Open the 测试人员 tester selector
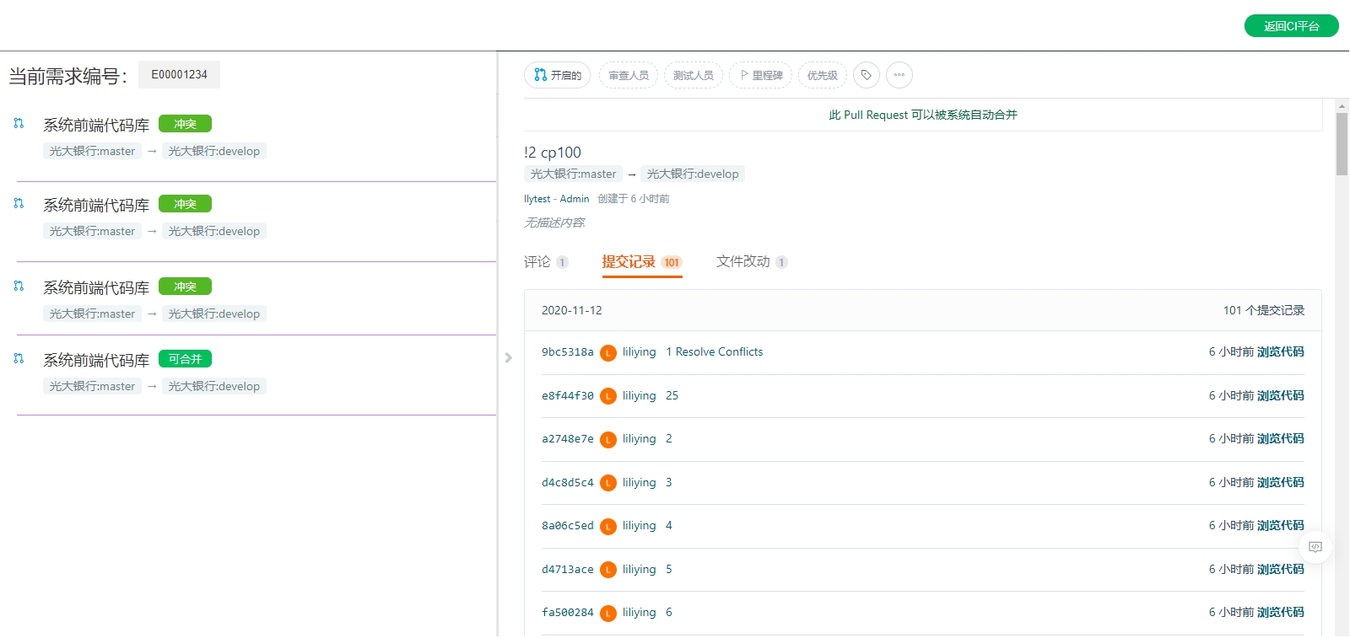Image resolution: width=1350 pixels, height=638 pixels. click(x=693, y=75)
